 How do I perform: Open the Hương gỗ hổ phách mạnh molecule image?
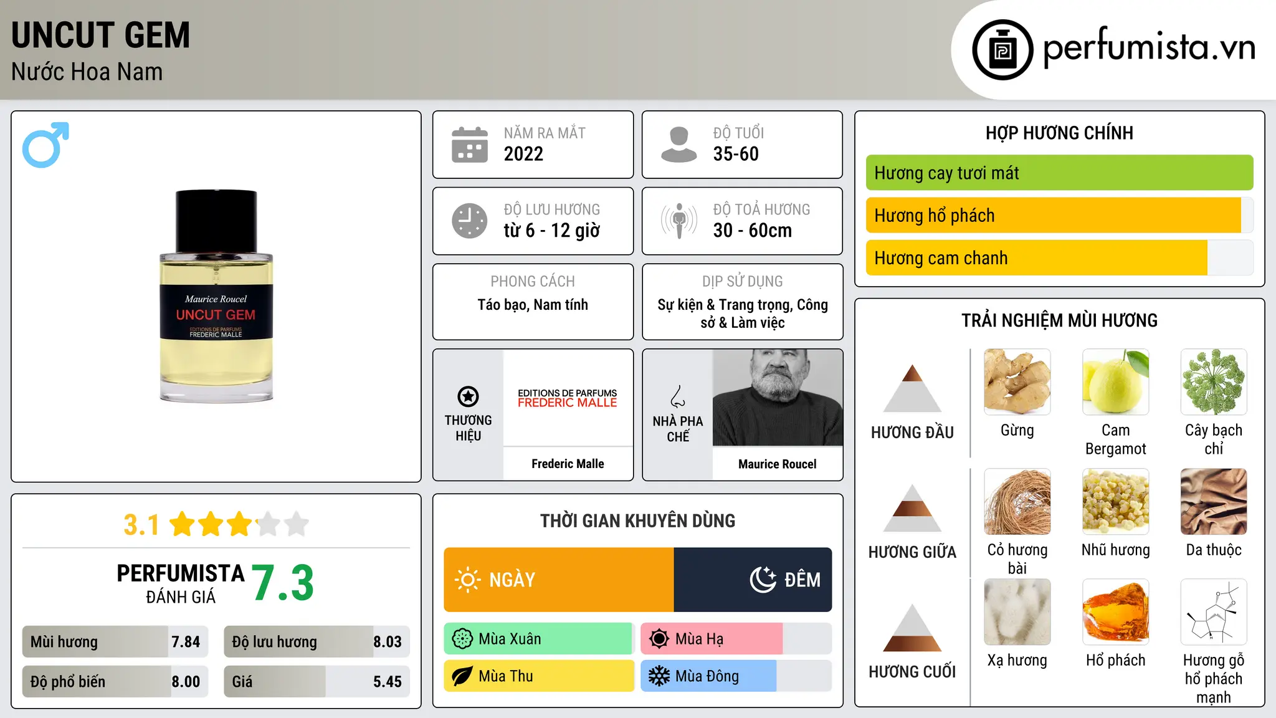(x=1214, y=612)
